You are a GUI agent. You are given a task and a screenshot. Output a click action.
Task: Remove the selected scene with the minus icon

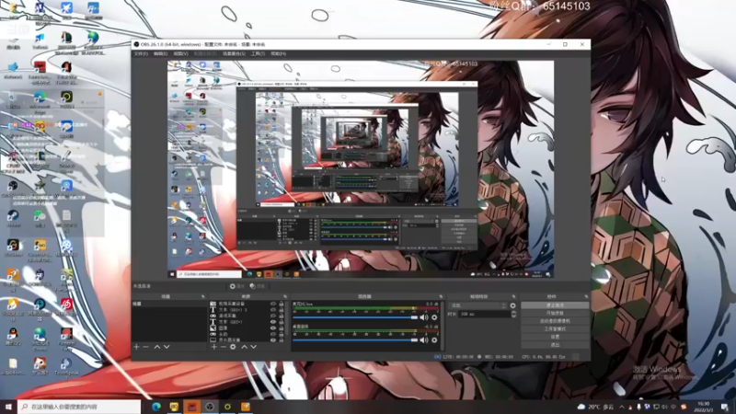146,347
